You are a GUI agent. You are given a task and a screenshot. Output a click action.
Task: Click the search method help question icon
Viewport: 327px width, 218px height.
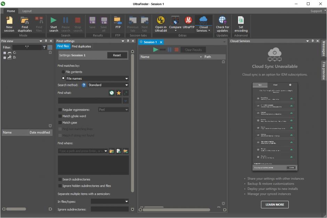(x=83, y=85)
